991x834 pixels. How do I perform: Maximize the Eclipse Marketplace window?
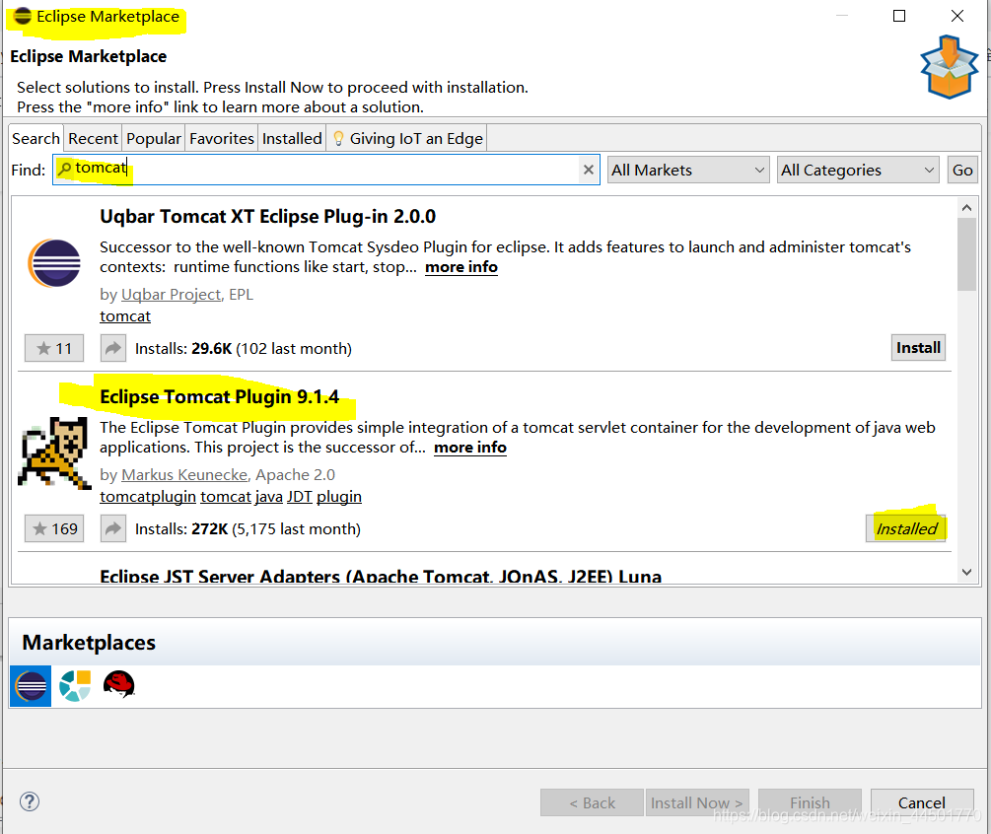[x=899, y=16]
